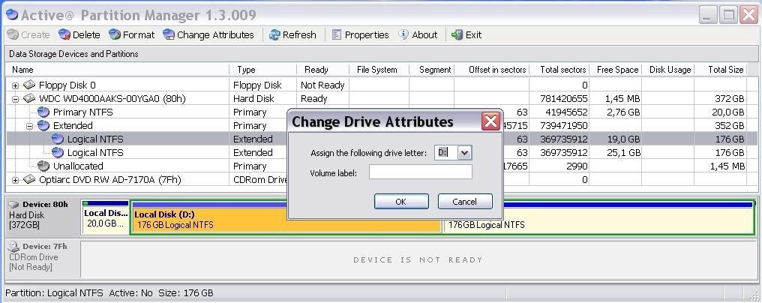Click the Primary NTFS partition icon
The width and height of the screenshot is (762, 303).
(x=43, y=112)
